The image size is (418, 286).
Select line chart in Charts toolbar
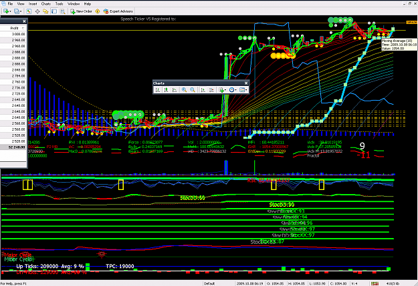coord(175,90)
